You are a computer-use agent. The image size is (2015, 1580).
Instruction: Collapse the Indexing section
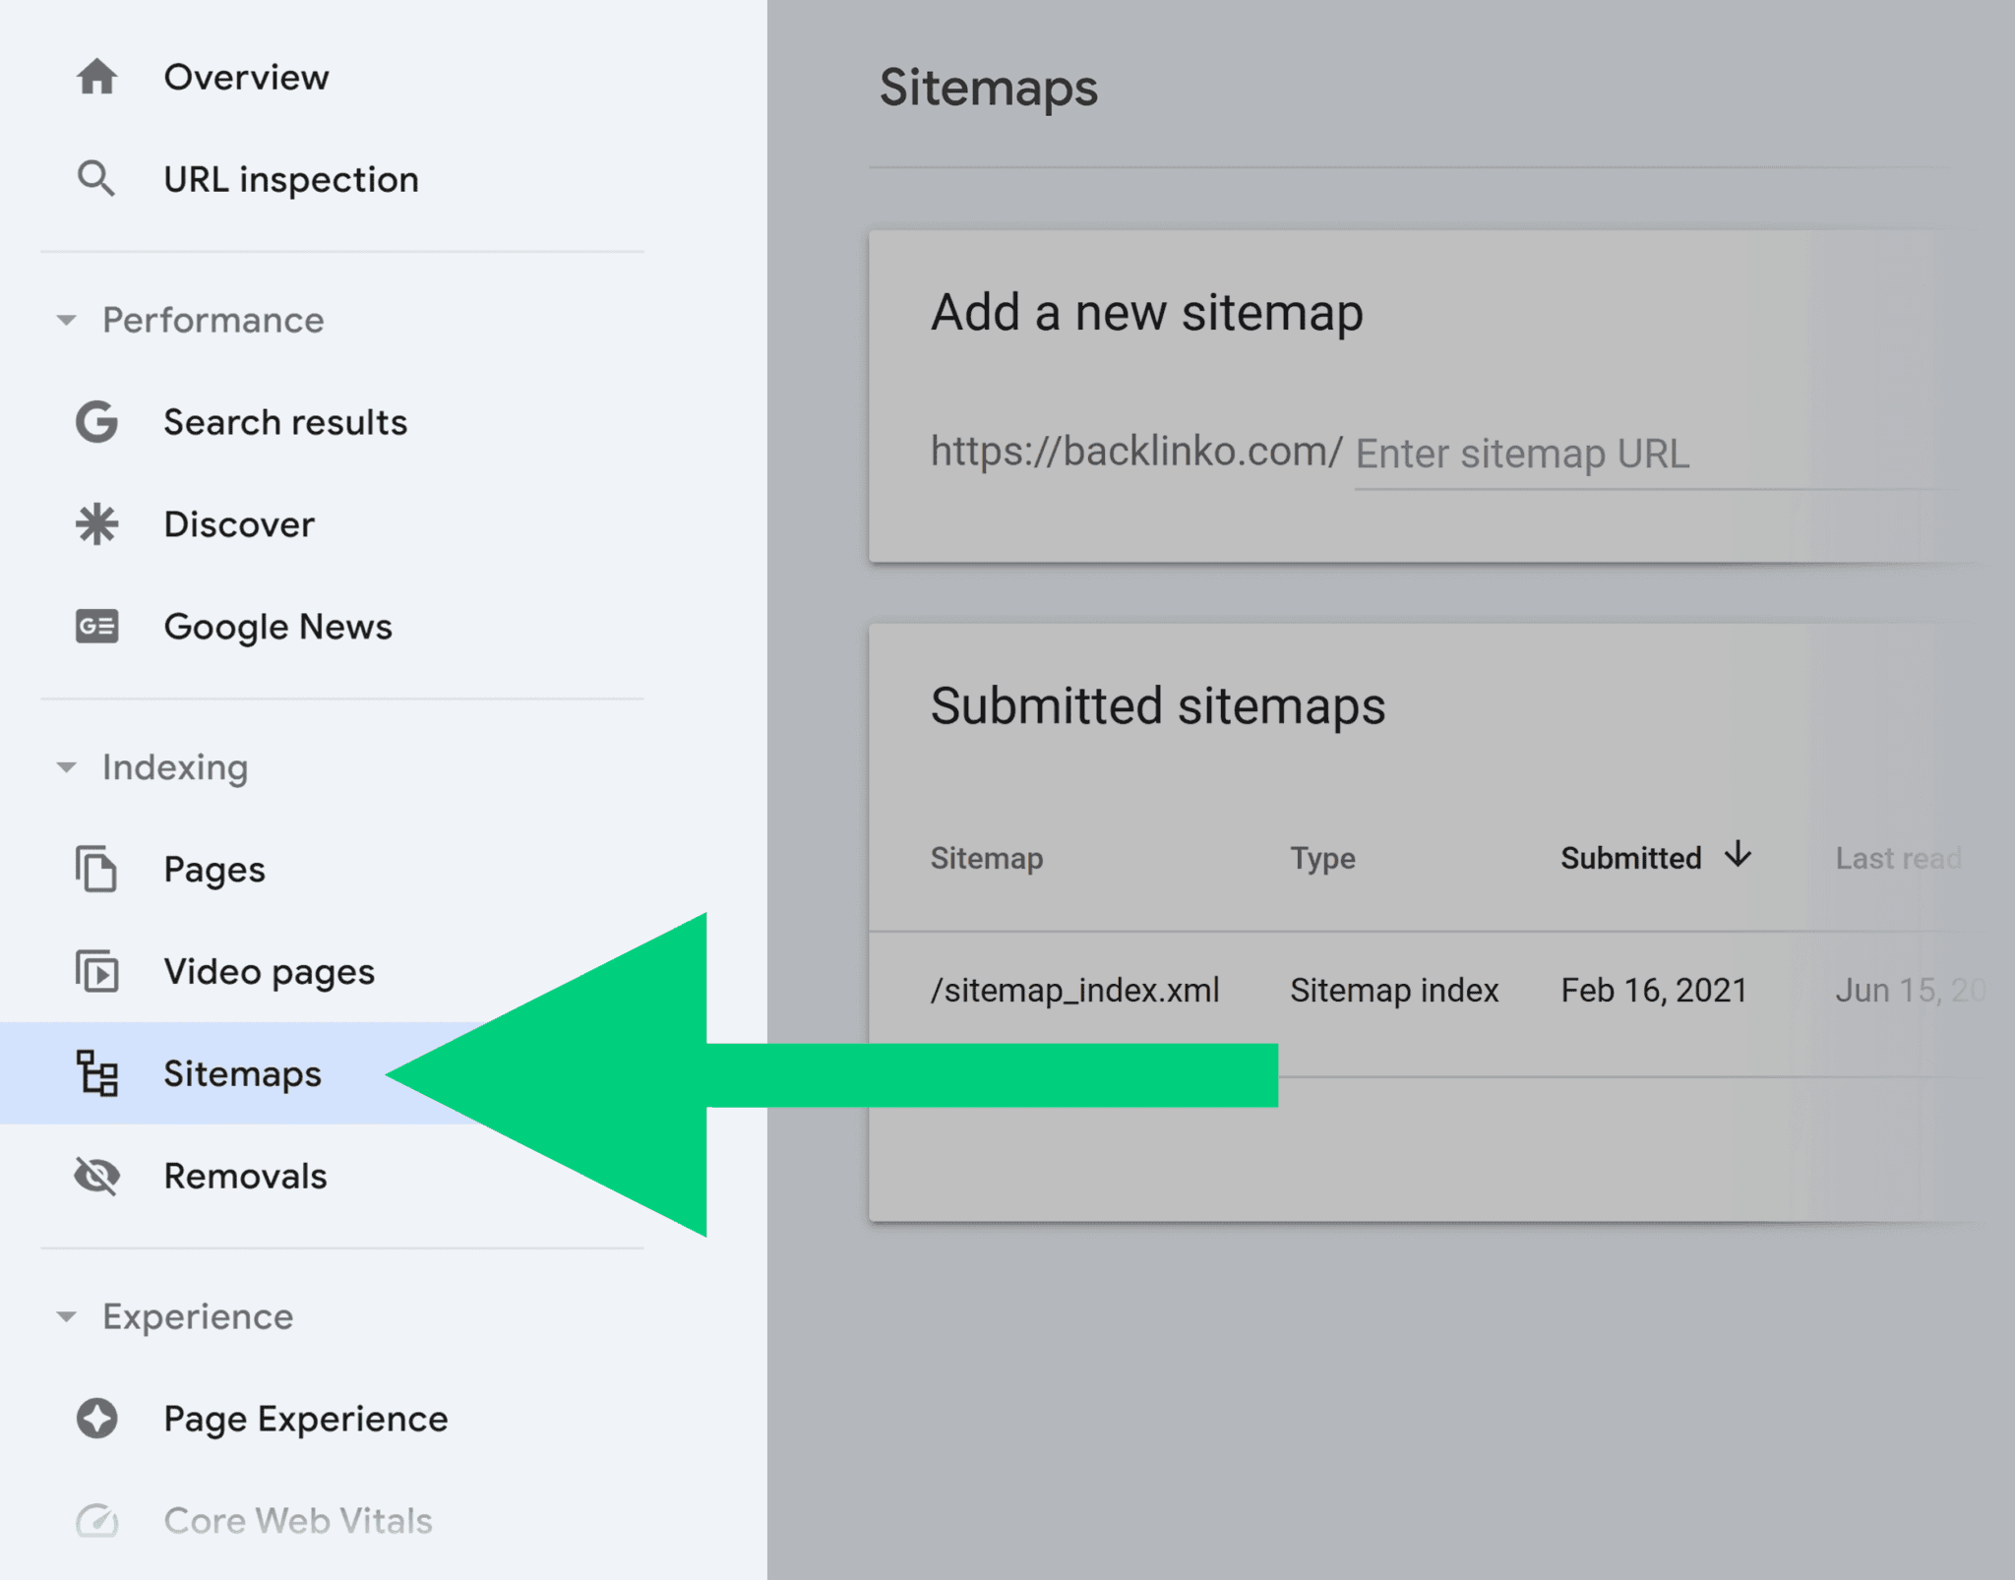67,767
